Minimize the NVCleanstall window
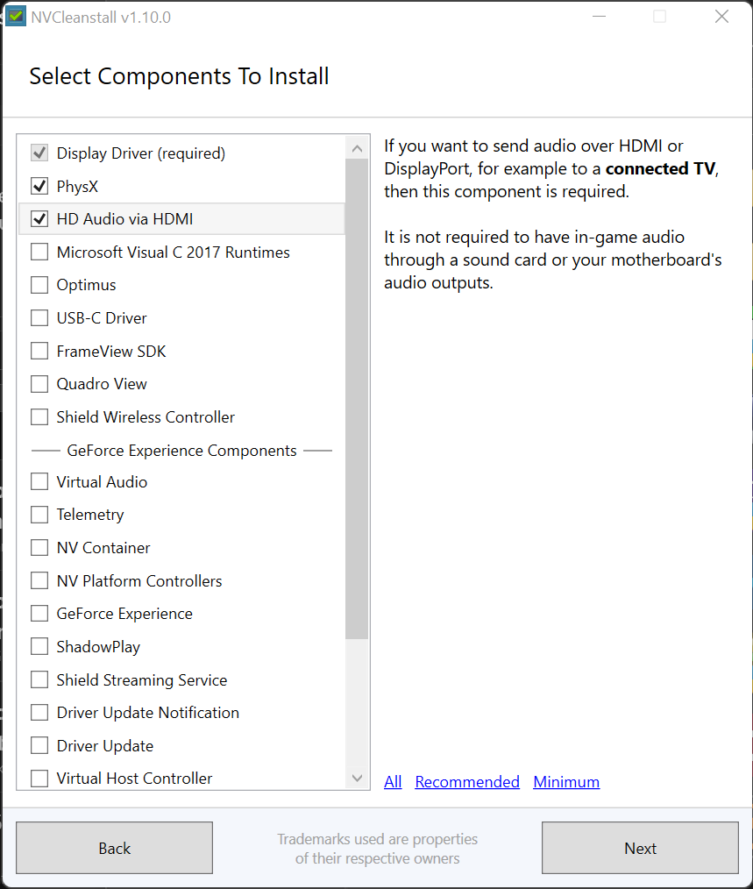The height and width of the screenshot is (889, 753). 599,17
